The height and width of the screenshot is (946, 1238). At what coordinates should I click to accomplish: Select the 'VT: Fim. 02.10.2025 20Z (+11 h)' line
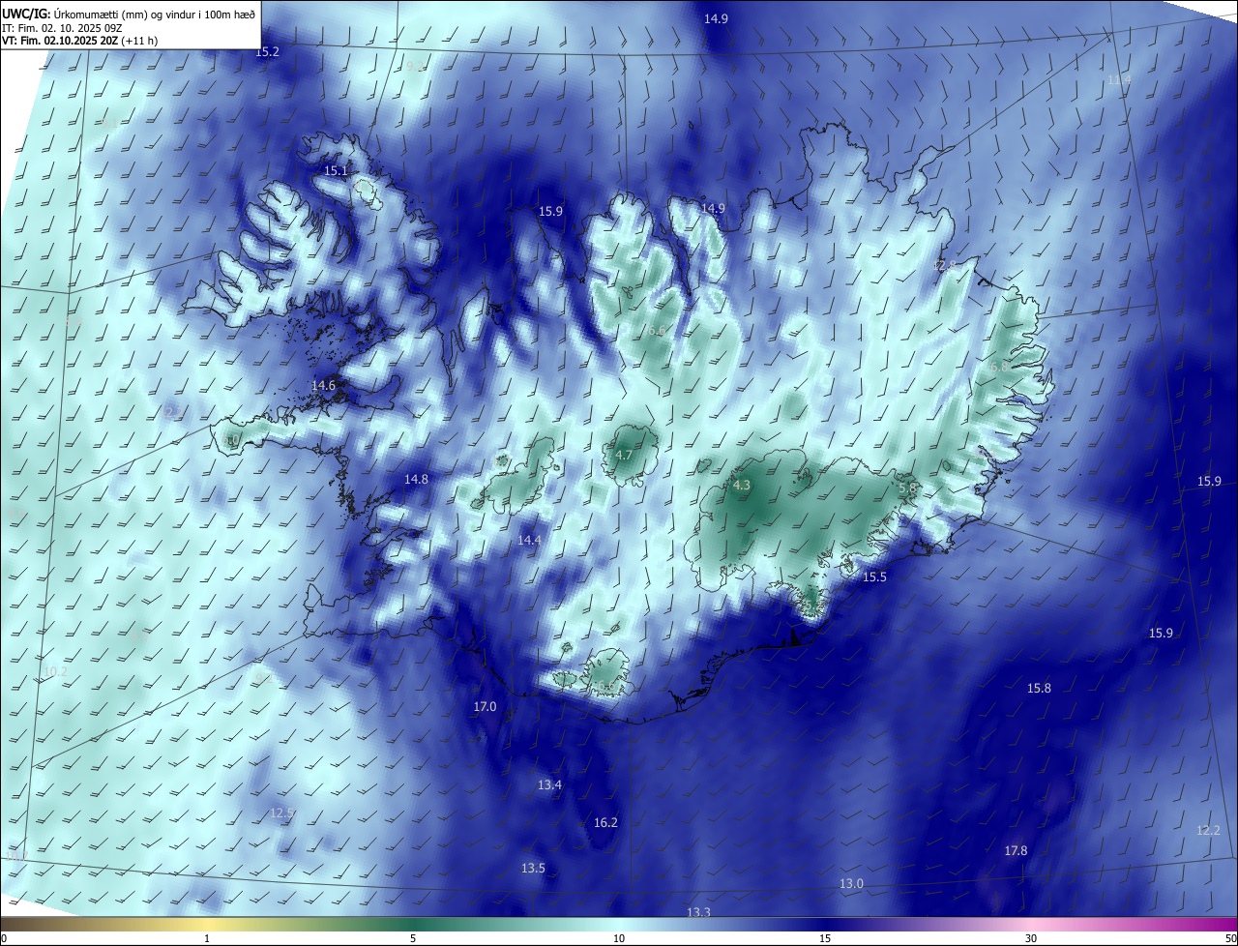coord(80,41)
